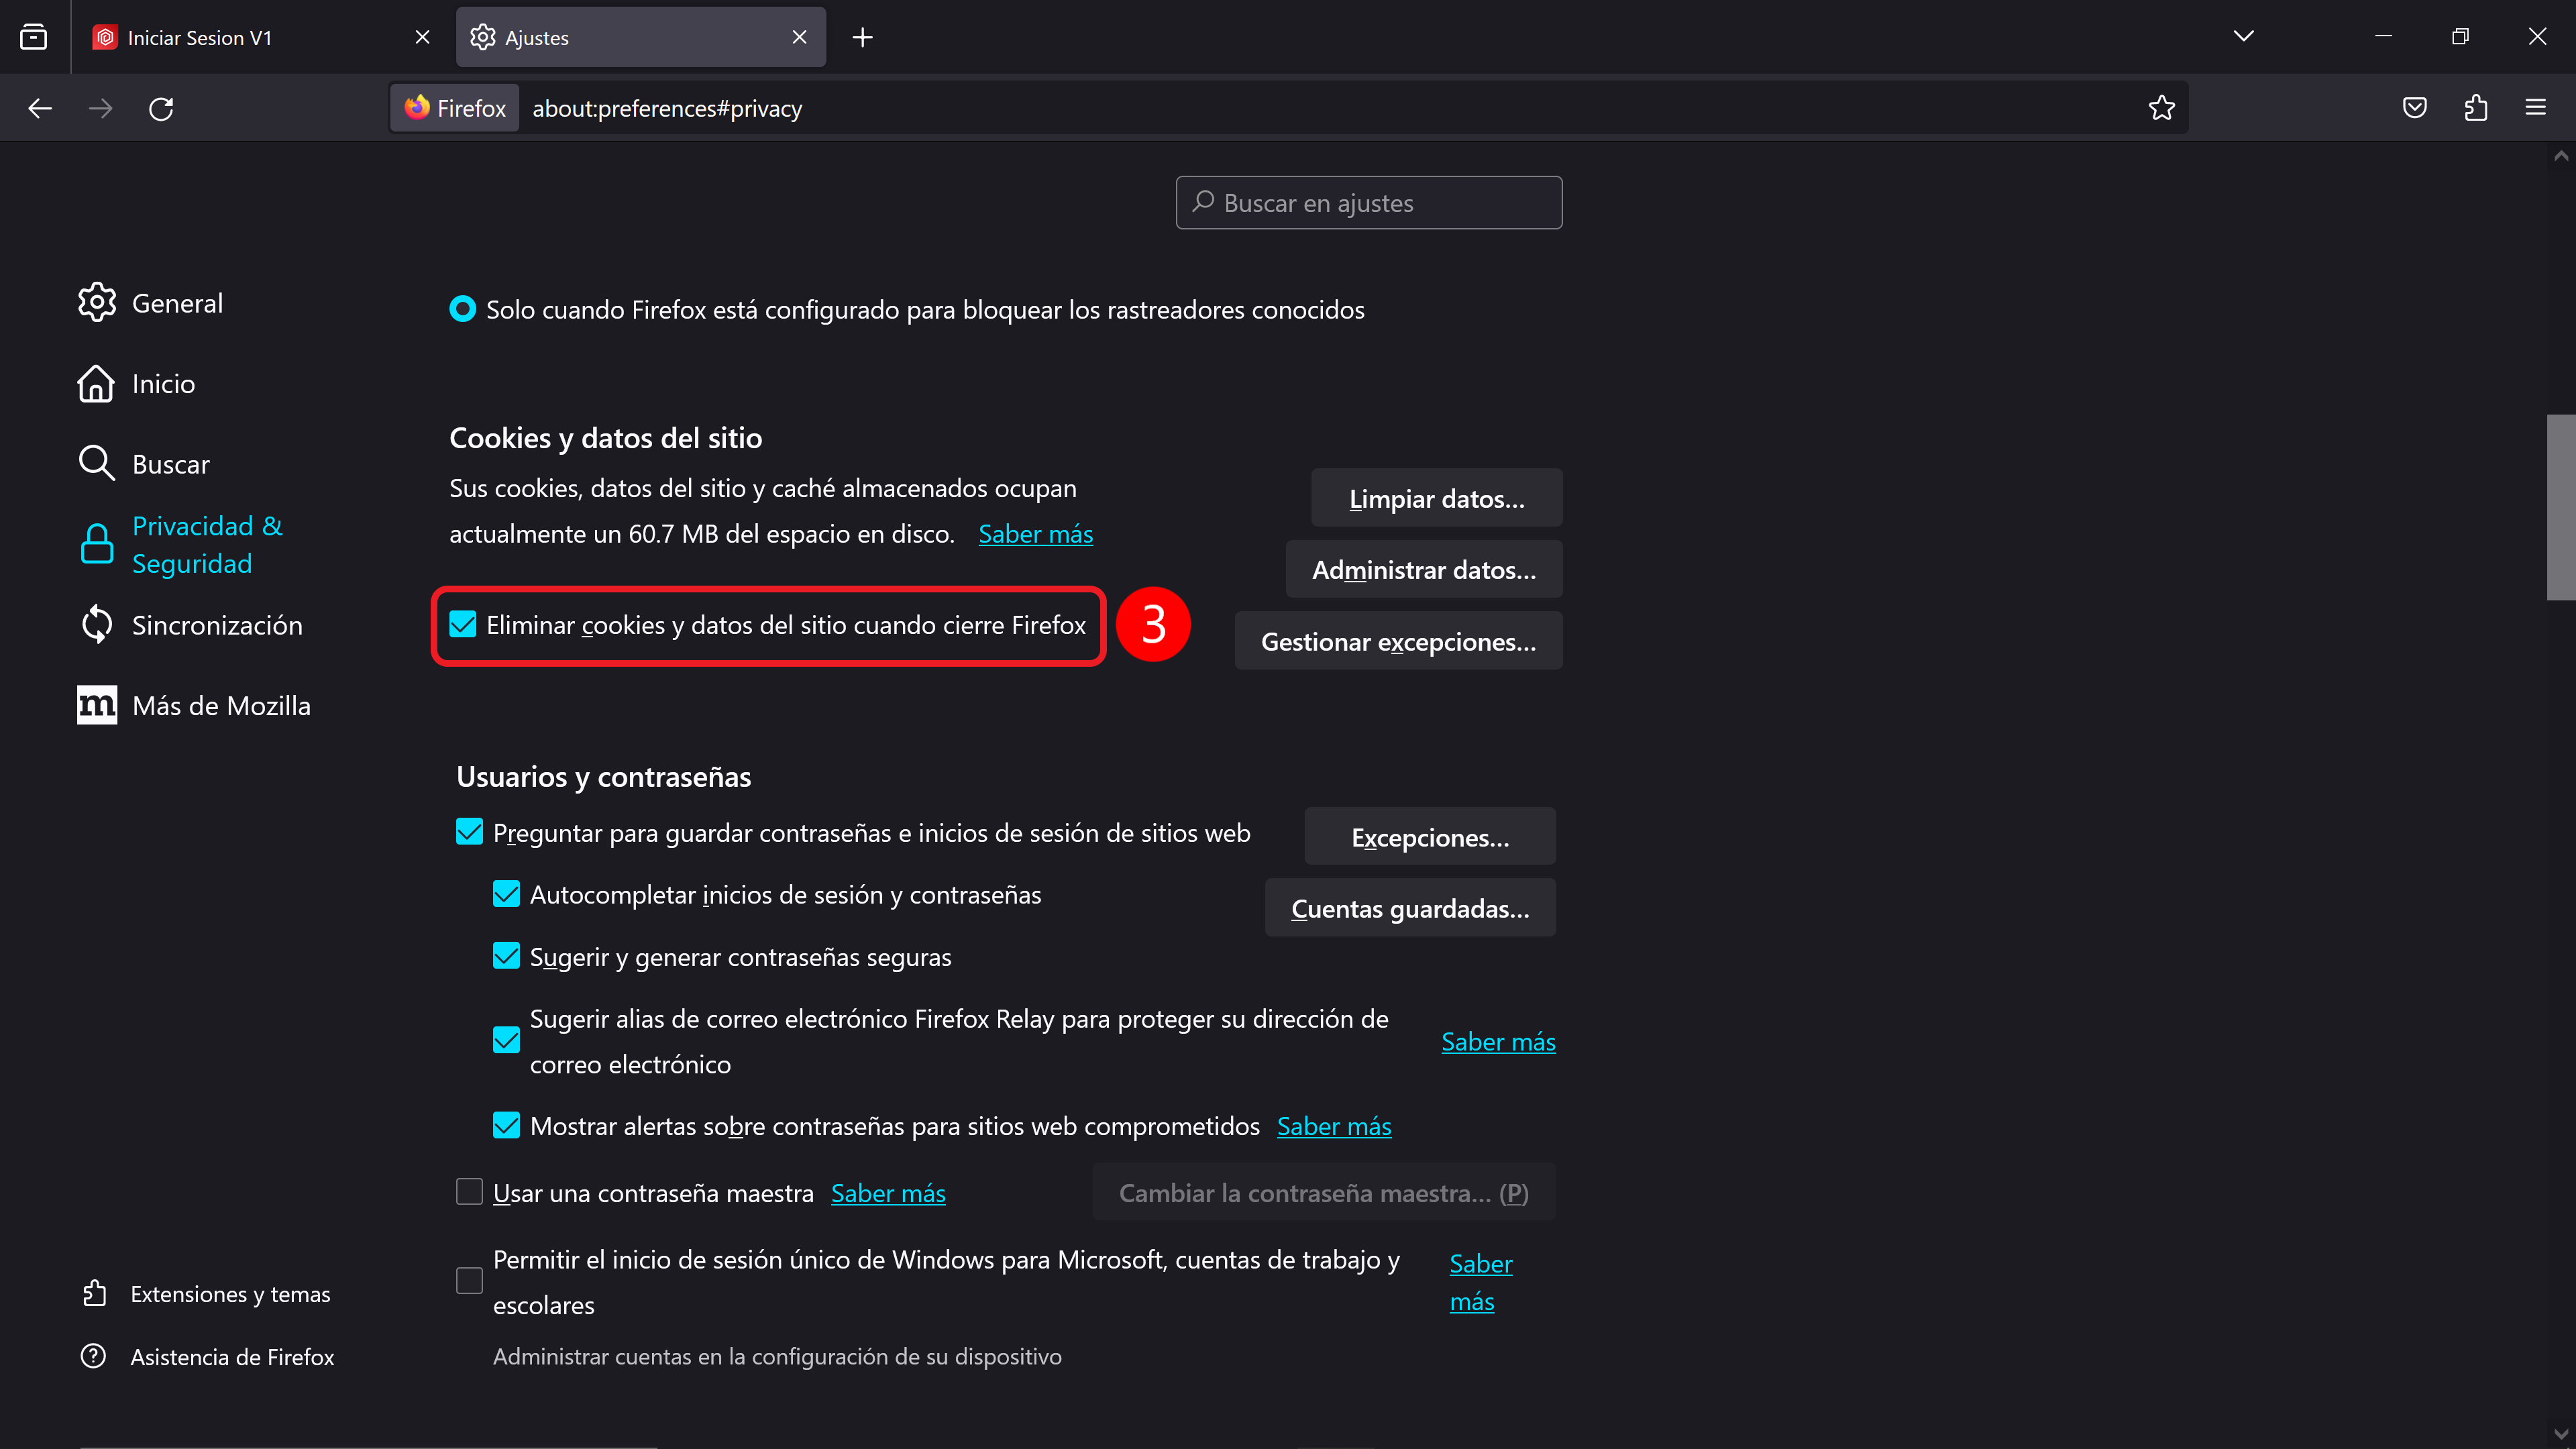Click the Administrar datos button
Screen dimensions: 2576x1449
tap(1424, 569)
